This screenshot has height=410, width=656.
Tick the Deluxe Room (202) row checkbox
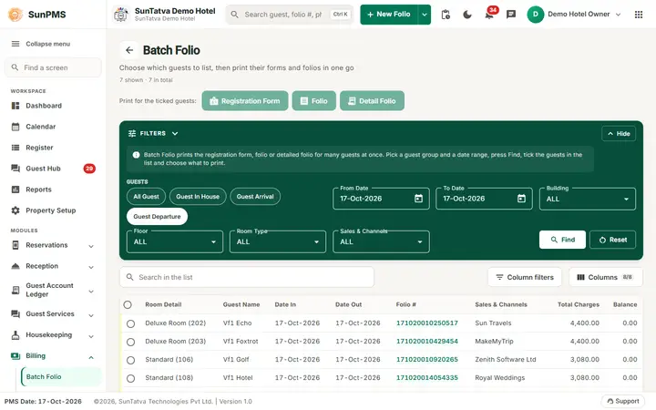point(130,323)
